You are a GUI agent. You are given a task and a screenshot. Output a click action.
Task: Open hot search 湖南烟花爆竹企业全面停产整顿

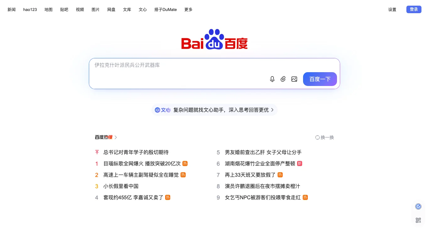pyautogui.click(x=260, y=163)
